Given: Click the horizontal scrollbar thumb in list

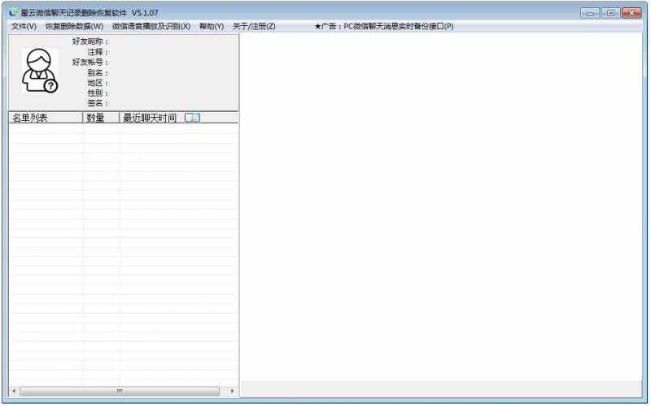Looking at the screenshot, I should click(120, 391).
